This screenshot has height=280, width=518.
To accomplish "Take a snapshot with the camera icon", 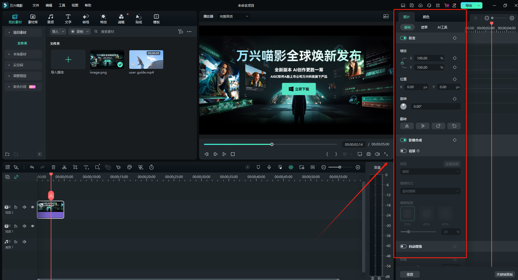I will [x=369, y=154].
